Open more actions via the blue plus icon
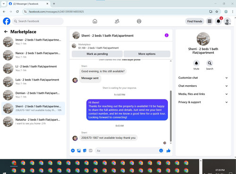Image resolution: width=236 pixels, height=174 pixels. click(73, 150)
